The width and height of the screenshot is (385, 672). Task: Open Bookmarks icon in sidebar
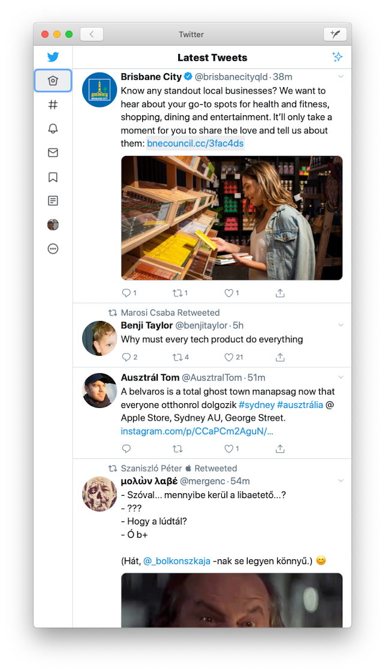(53, 177)
